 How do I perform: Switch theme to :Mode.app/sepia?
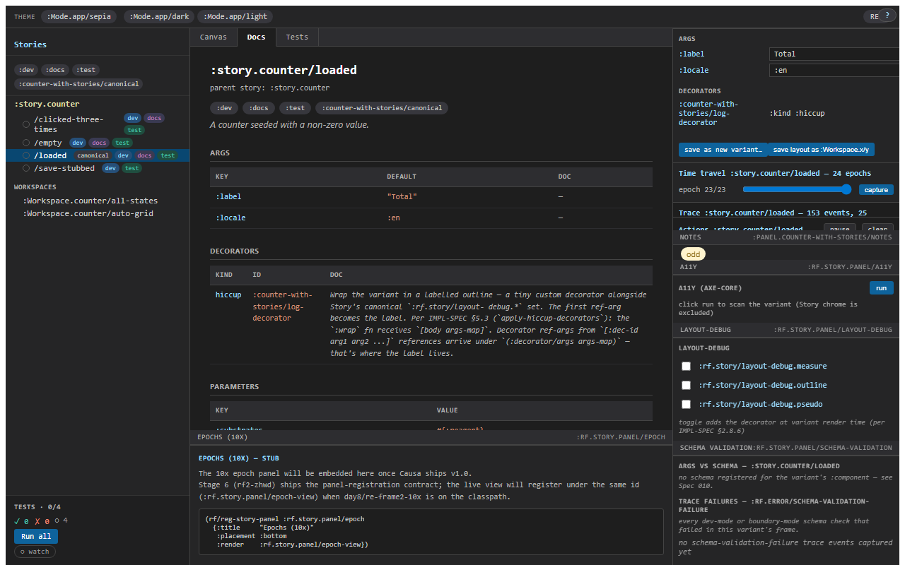[x=79, y=16]
